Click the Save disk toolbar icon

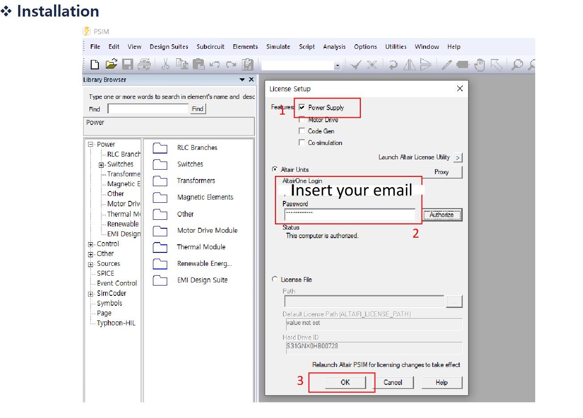127,64
